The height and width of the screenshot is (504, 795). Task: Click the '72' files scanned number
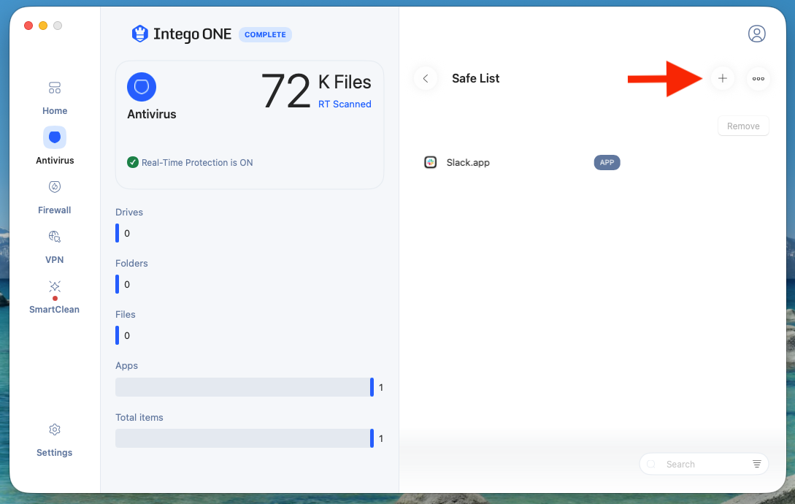click(285, 91)
